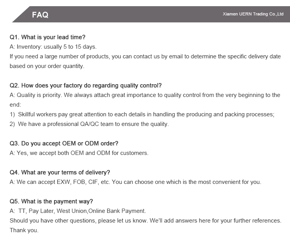Click the Xiamen UERN Trading Co.,Ltd text
This screenshot has height=238, width=290.
pyautogui.click(x=253, y=14)
